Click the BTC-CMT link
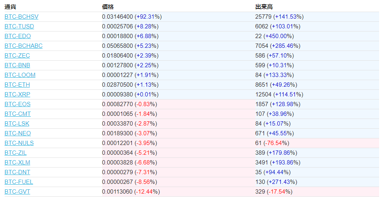This screenshot has height=201, width=383. (18, 114)
